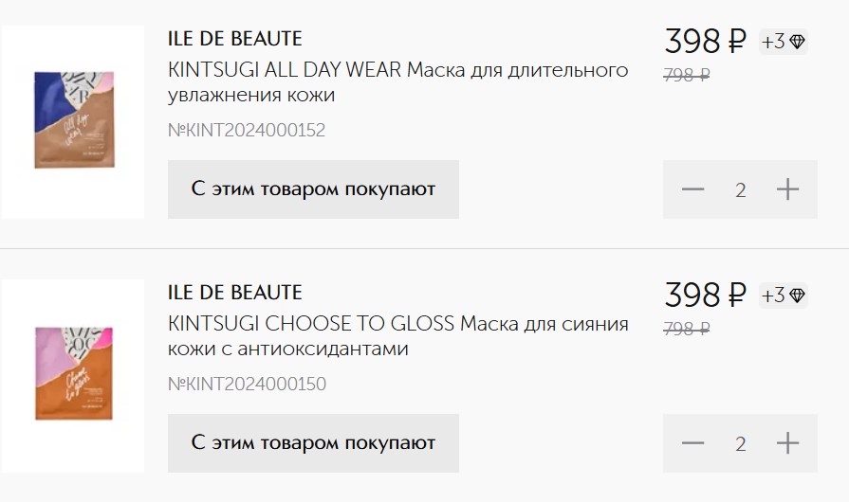Screen dimensions: 849x502
Task: Click bonus diamond badge for CHOOSE TO GLOSS mask
Action: tap(783, 296)
